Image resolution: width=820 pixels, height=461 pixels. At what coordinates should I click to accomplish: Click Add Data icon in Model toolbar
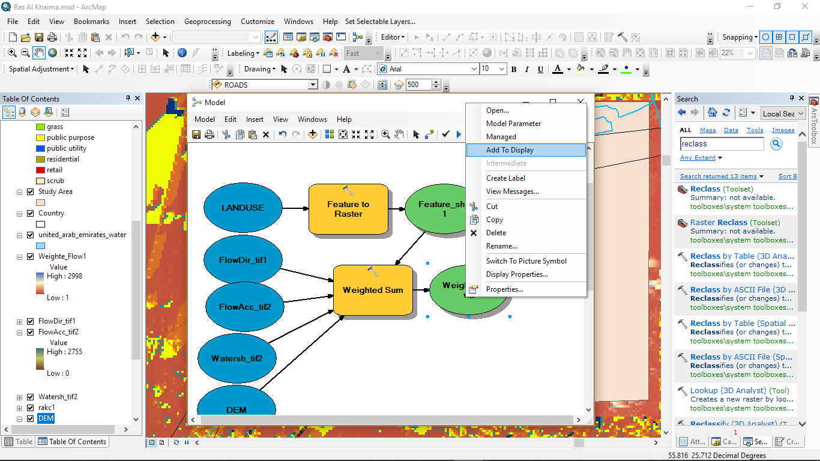tap(312, 134)
